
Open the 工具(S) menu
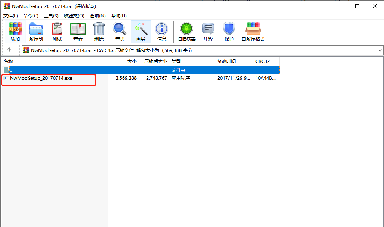[51, 16]
